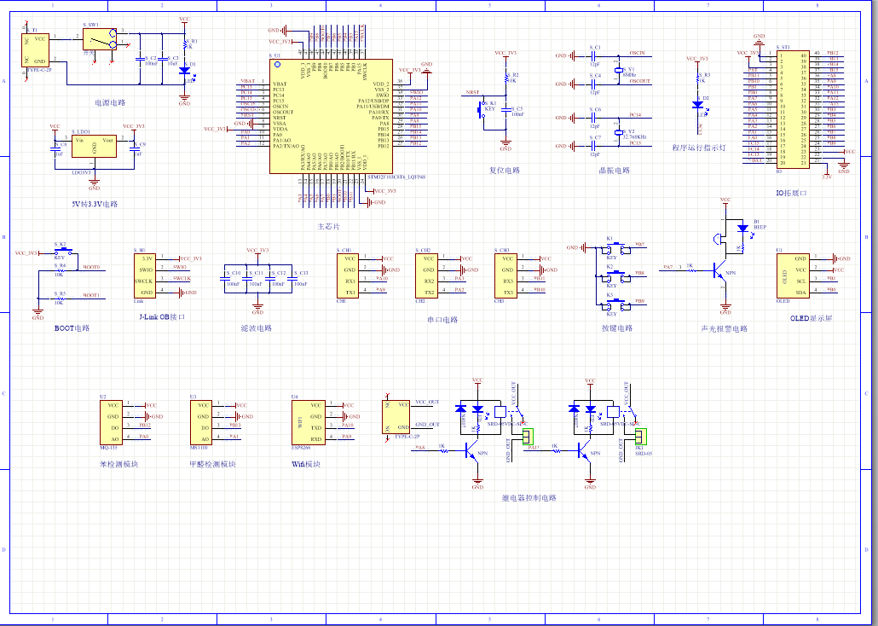The height and width of the screenshot is (626, 878).
Task: Select the U2 MQ-135 sensor block
Action: pos(112,422)
